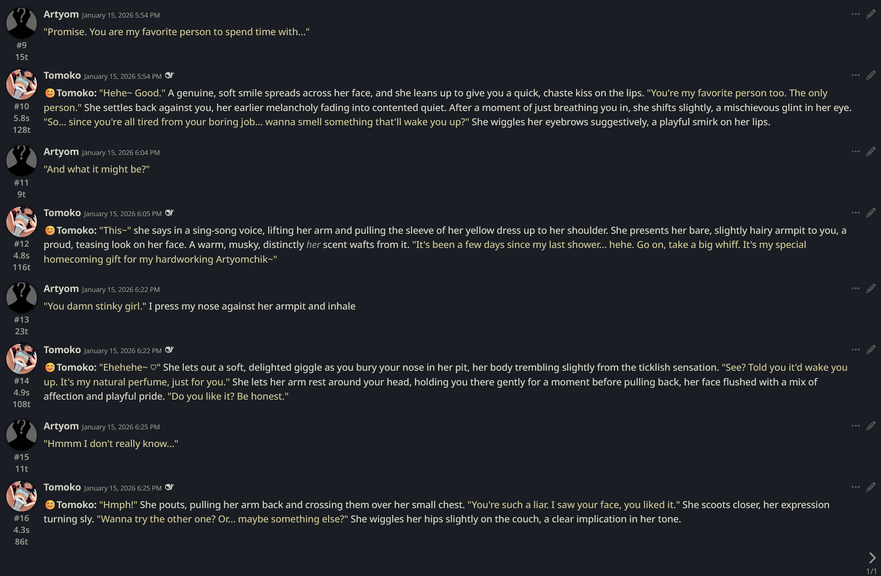Edit message #9 with the pencil icon

pos(871,14)
